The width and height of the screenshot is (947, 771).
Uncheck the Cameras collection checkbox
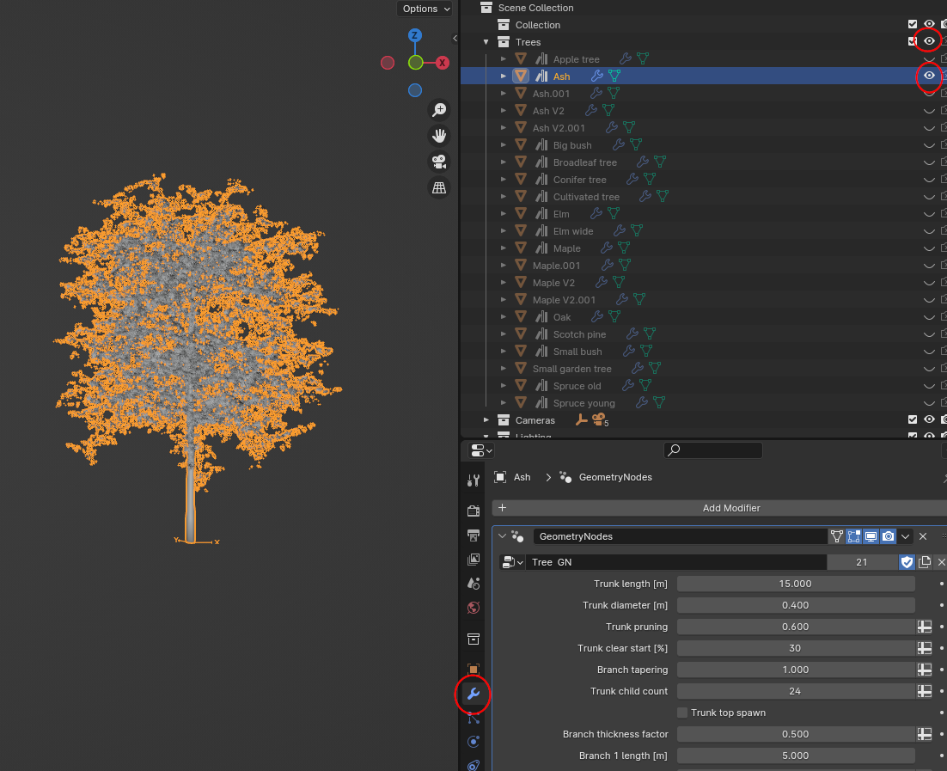913,419
